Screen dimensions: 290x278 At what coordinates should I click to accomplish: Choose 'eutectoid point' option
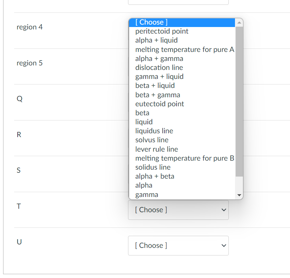click(160, 104)
